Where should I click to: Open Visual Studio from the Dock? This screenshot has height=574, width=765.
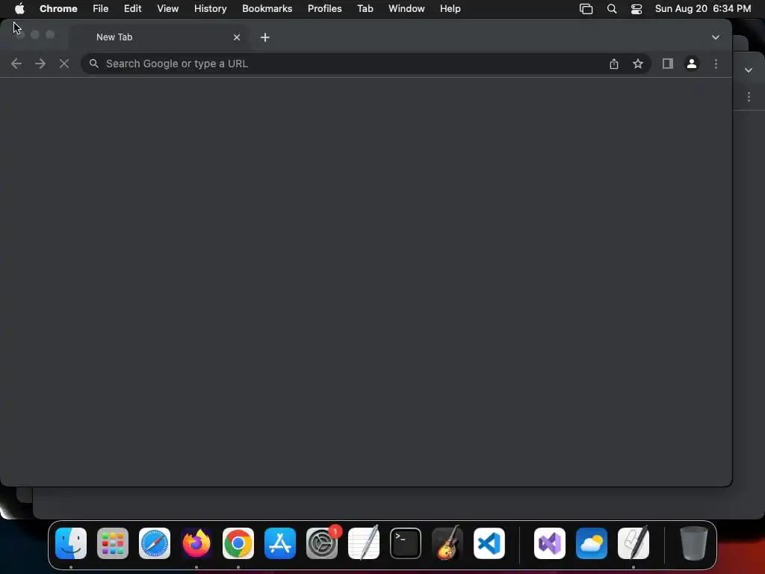[x=550, y=543]
